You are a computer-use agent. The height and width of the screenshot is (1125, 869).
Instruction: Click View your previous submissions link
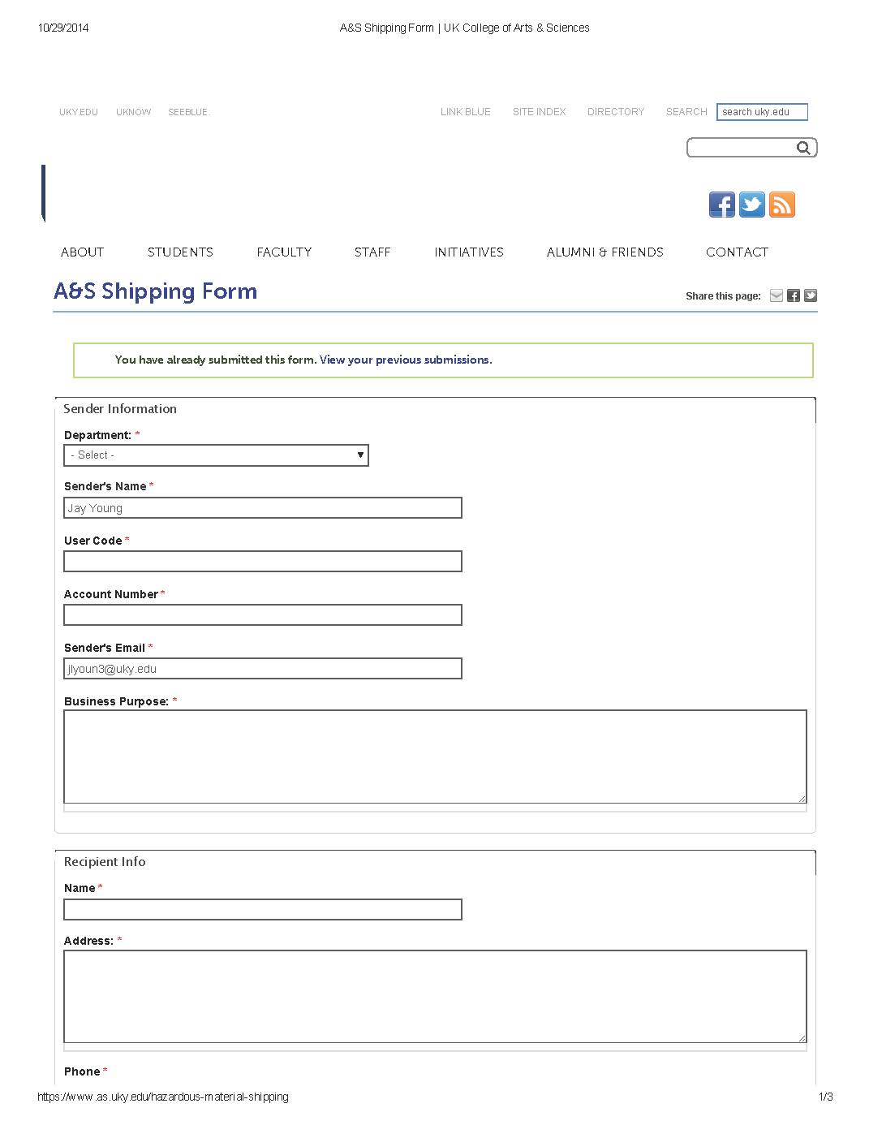406,360
